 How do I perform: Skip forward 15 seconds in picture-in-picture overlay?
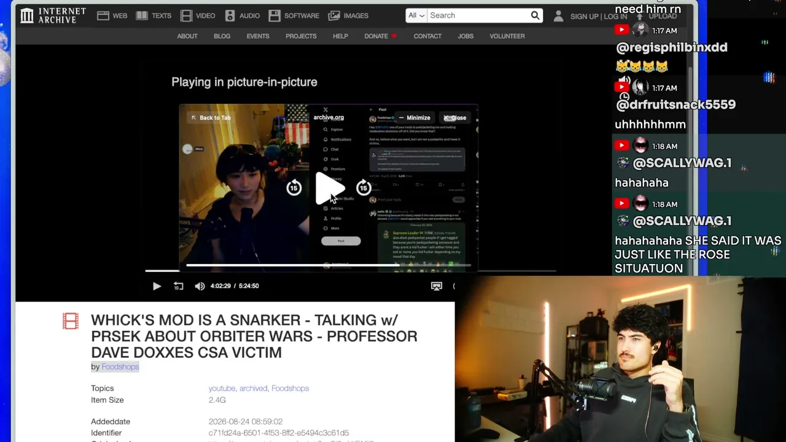(x=364, y=188)
